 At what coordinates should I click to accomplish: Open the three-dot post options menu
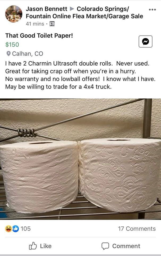pos(152,10)
